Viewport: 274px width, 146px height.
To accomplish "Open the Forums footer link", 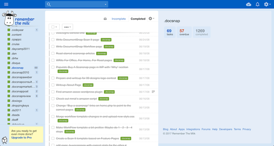I will pos(206,129).
